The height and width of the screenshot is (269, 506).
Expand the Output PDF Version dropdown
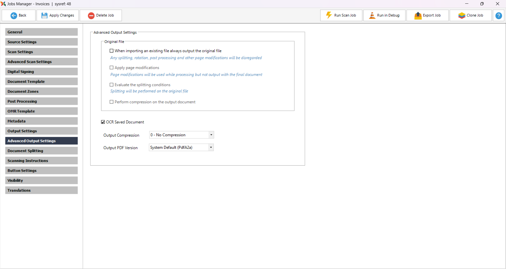click(211, 147)
